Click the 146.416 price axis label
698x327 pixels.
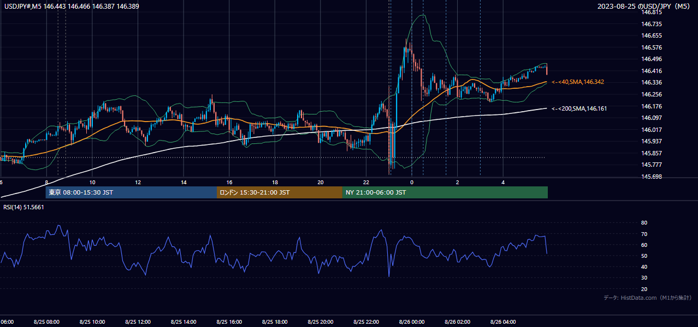pyautogui.click(x=652, y=71)
